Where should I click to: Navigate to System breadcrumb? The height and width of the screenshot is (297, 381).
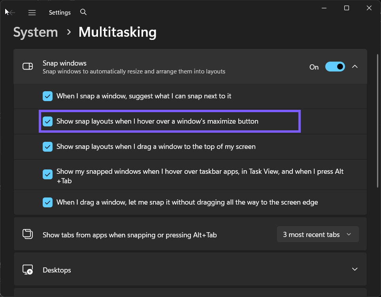click(x=36, y=32)
